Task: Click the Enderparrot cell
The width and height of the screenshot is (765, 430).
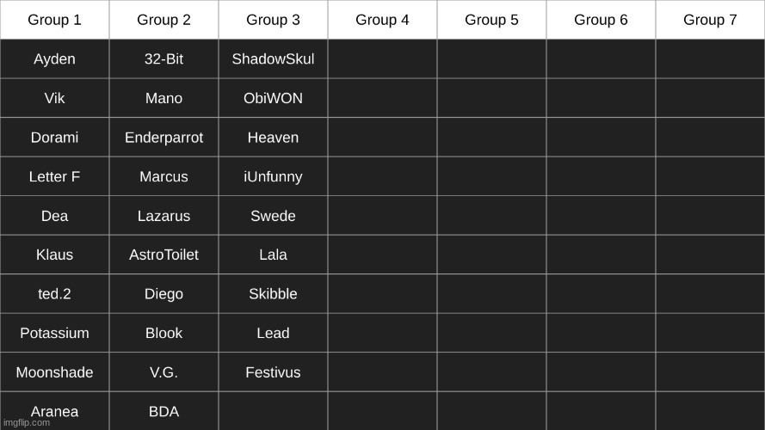Action: tap(163, 138)
